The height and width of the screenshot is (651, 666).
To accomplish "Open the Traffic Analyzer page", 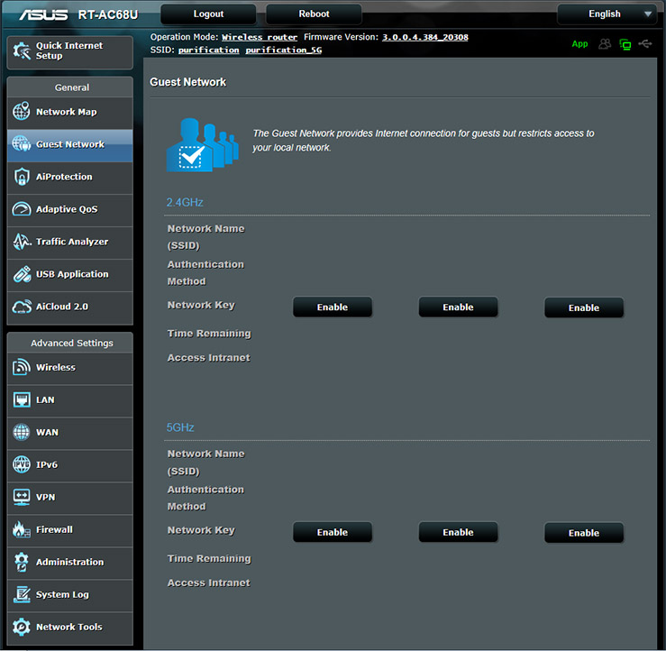I will [x=70, y=242].
